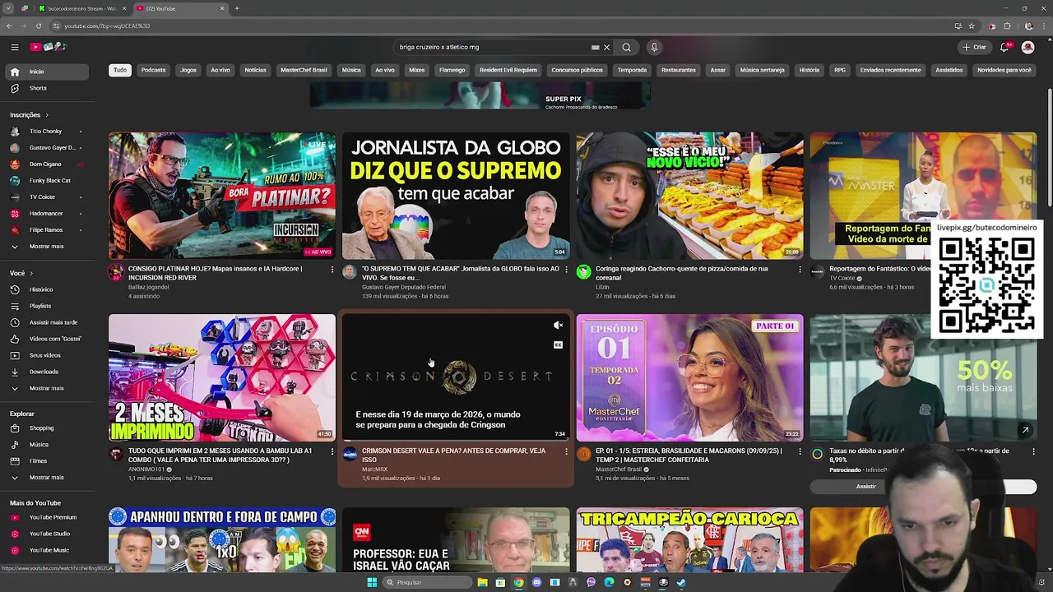Open Início in the sidebar
The width and height of the screenshot is (1053, 592).
(x=48, y=72)
